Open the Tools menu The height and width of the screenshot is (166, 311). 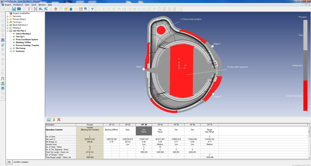(x=34, y=5)
